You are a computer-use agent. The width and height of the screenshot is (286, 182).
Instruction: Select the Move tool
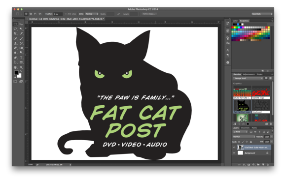tap(21, 24)
